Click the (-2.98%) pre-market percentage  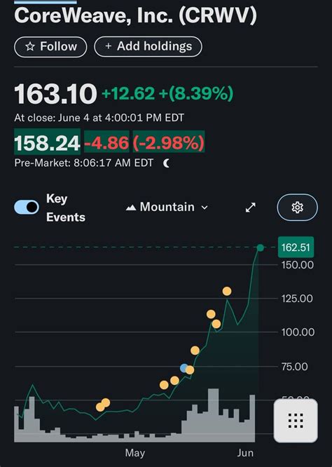click(169, 143)
